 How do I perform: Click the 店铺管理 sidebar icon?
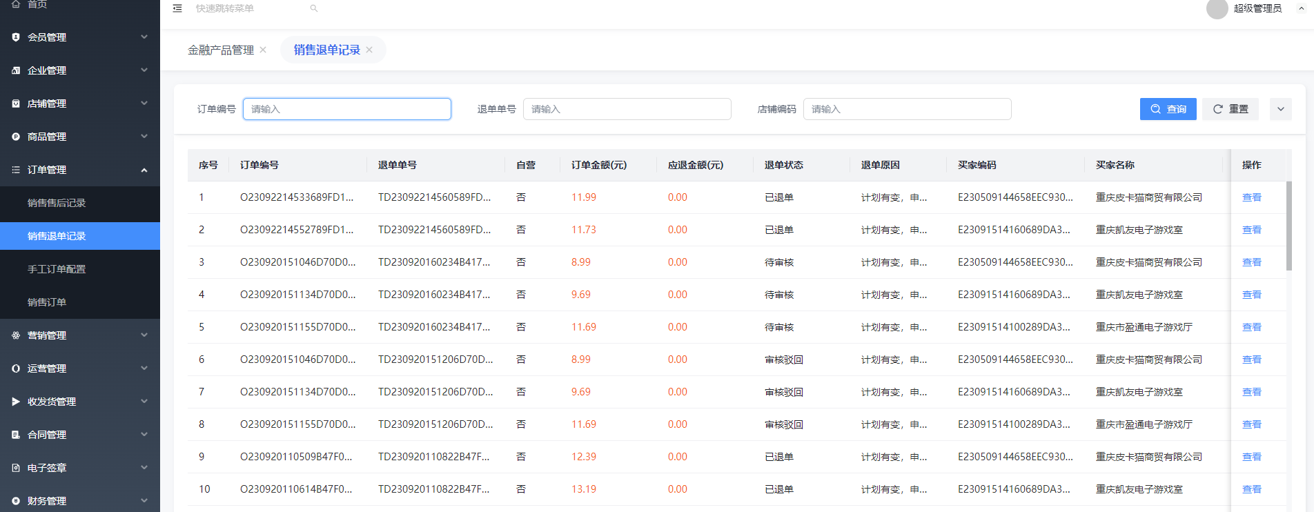pyautogui.click(x=16, y=104)
